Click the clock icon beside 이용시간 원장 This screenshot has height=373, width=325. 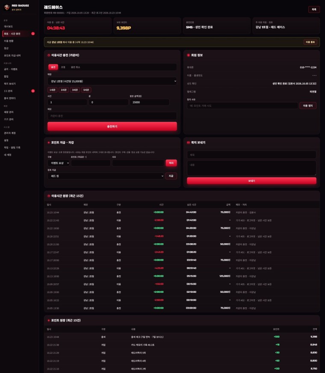click(49, 196)
